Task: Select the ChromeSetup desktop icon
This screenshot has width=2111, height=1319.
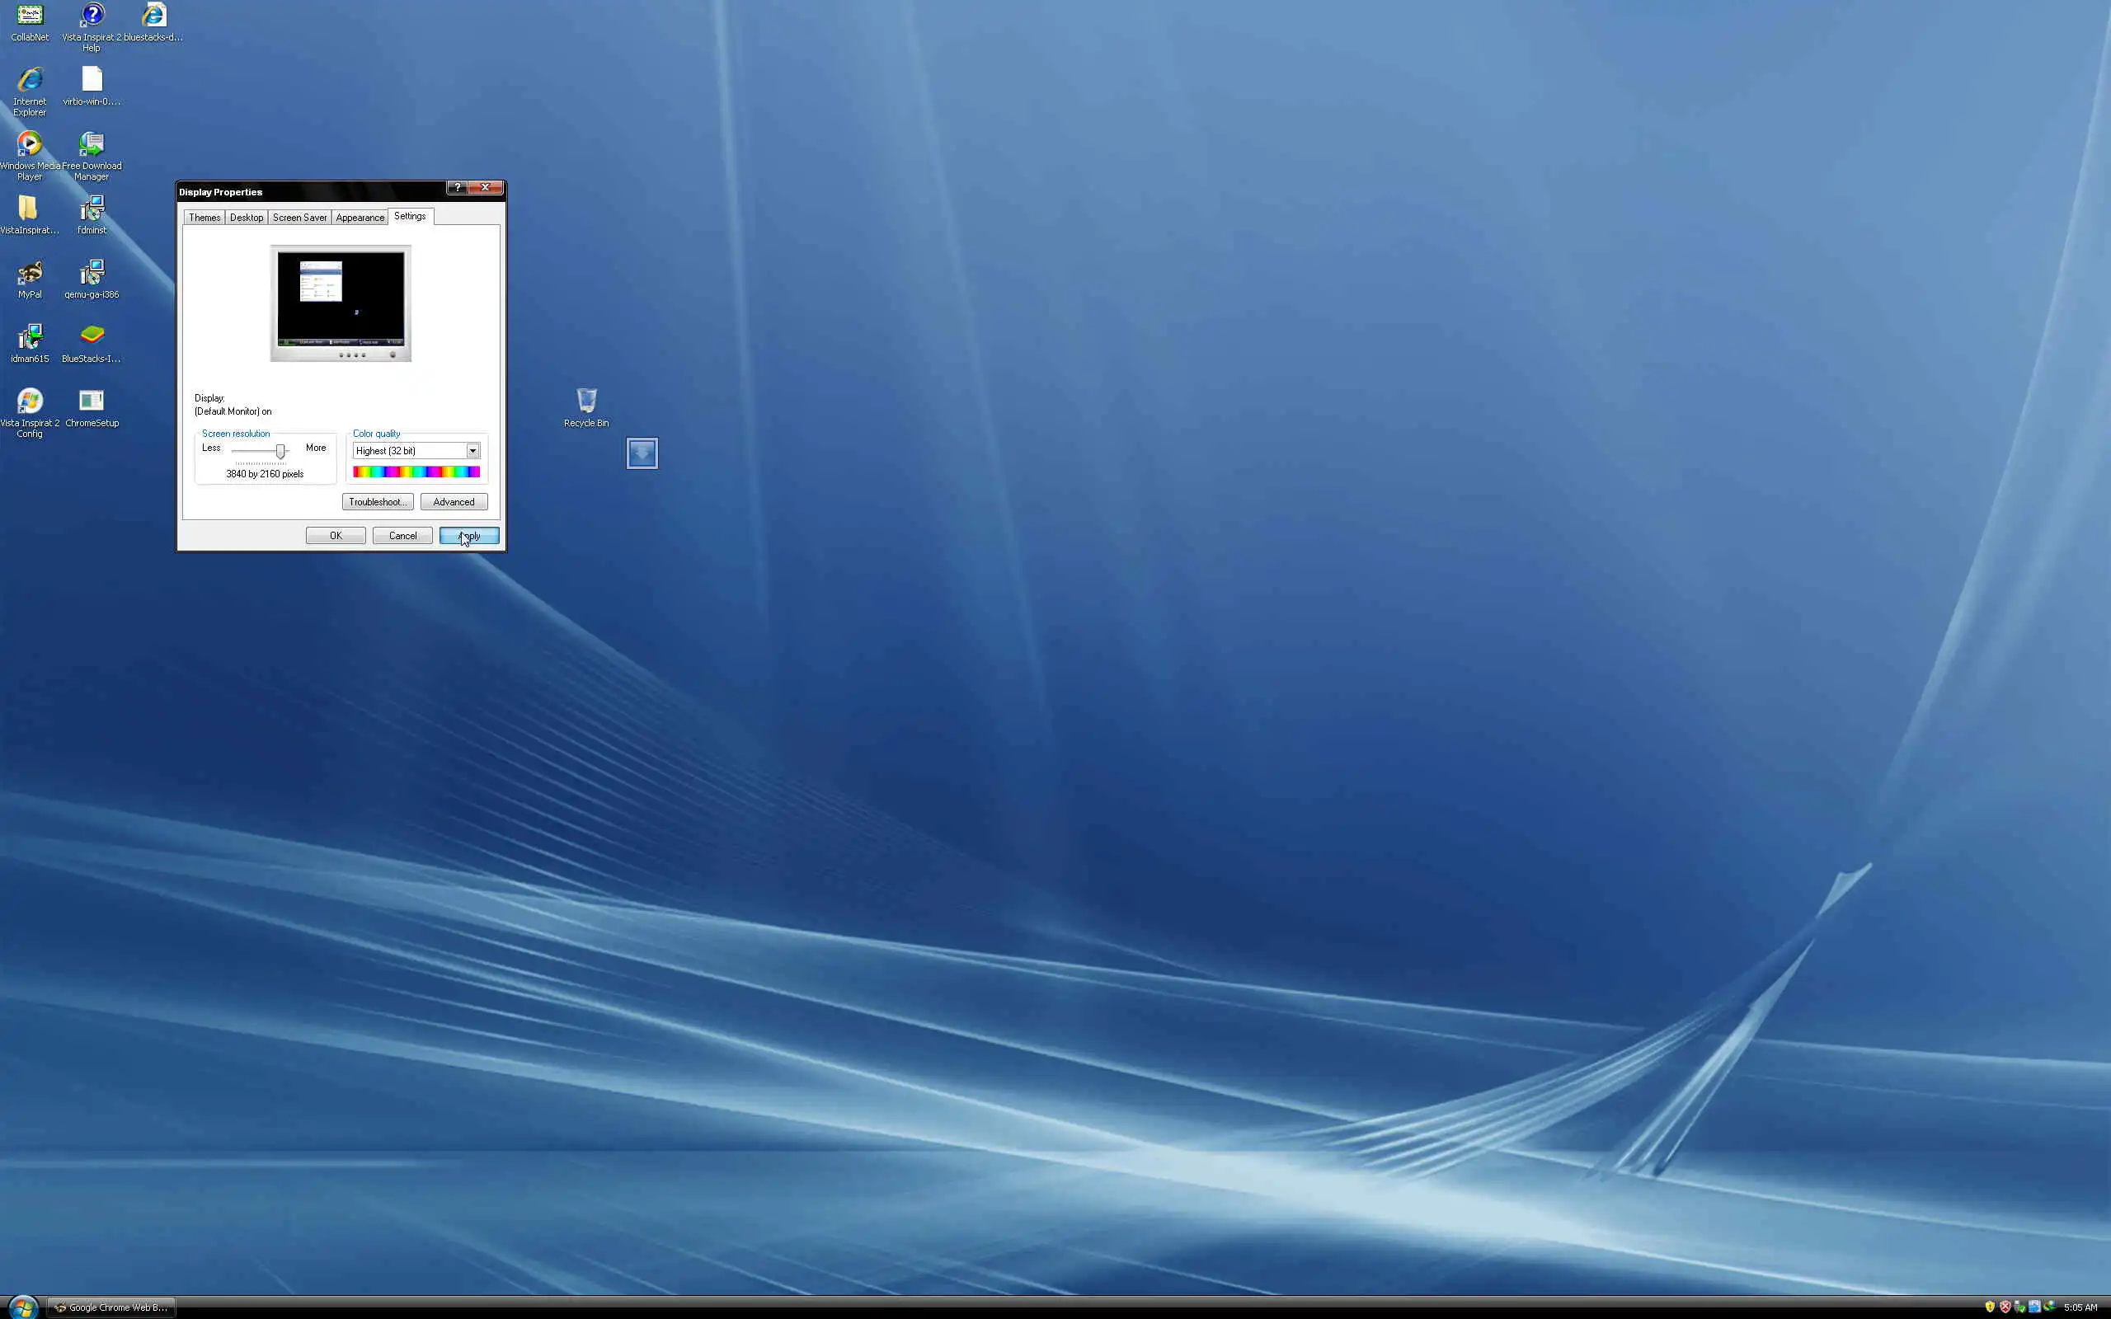Action: [92, 401]
